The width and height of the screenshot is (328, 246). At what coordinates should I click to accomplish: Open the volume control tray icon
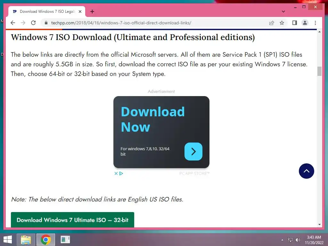click(298, 240)
